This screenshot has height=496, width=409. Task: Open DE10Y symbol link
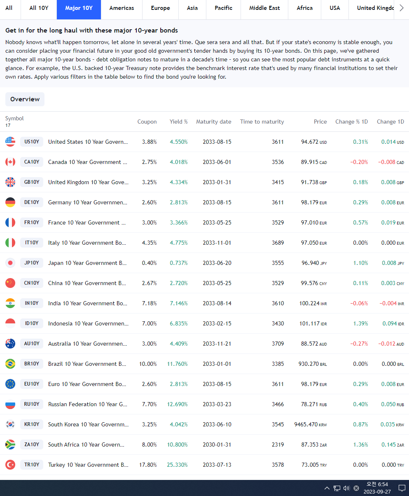[x=32, y=202]
